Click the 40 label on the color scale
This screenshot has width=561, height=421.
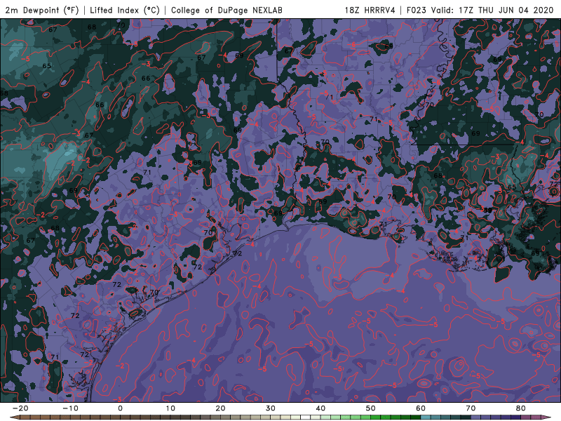coord(320,408)
